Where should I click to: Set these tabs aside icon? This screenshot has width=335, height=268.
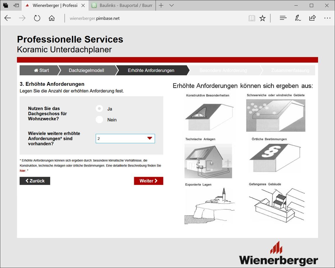(x=16, y=5)
